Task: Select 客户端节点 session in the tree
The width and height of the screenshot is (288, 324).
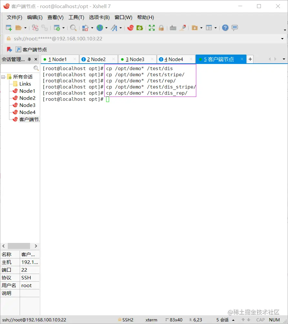Action: (29, 119)
